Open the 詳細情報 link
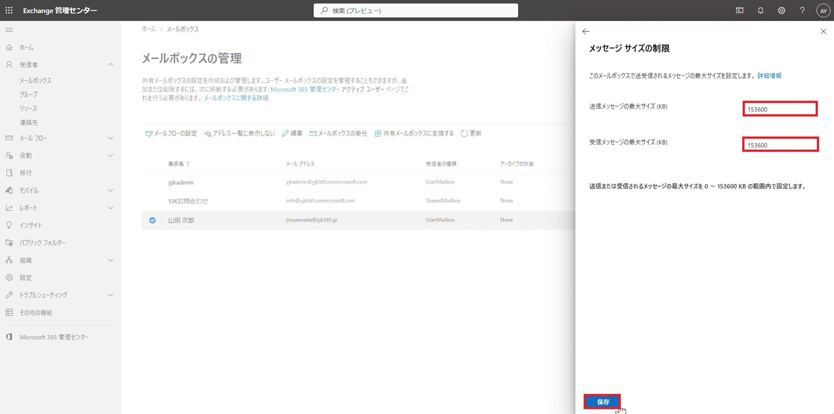834x414 pixels. pos(769,76)
